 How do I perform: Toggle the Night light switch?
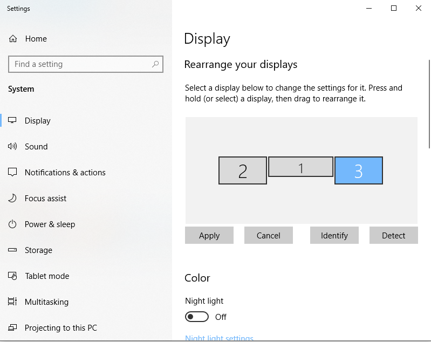click(x=197, y=317)
